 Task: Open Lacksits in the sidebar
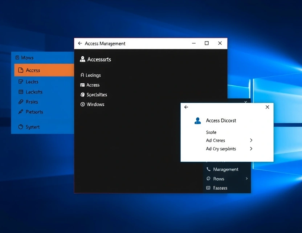[x=34, y=92]
